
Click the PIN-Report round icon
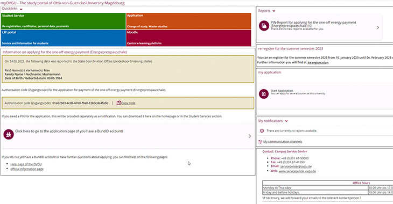coord(264,26)
